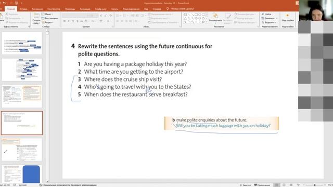Click the decrease indent icon

point(133,16)
